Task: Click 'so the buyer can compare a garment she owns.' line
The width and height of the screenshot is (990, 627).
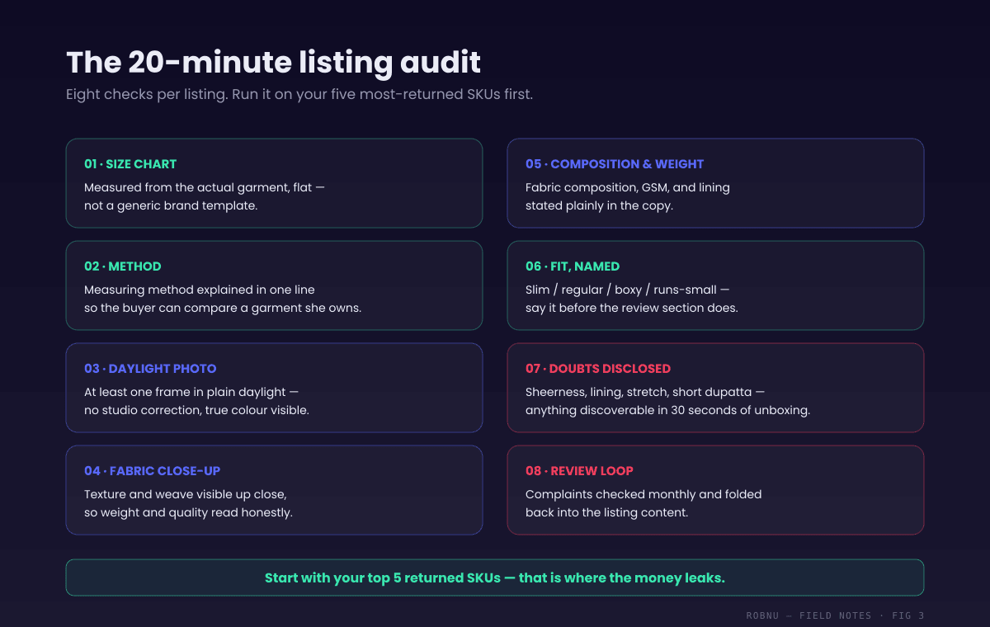Action: 223,308
